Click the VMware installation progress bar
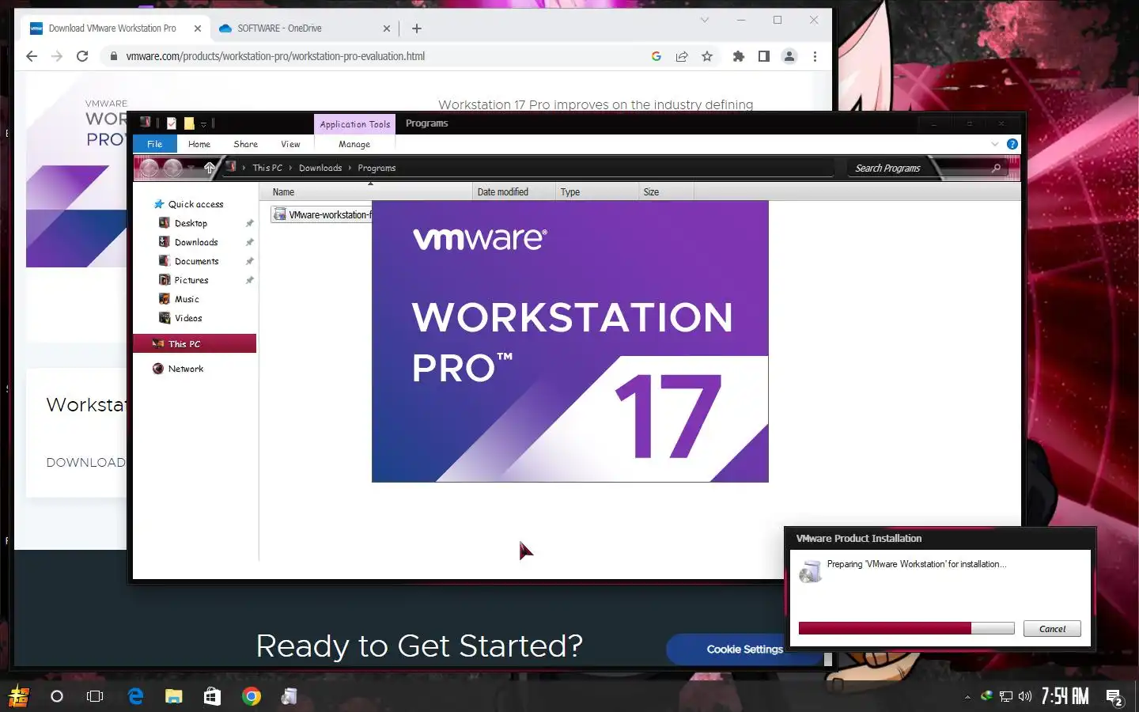The width and height of the screenshot is (1139, 712). tap(906, 628)
